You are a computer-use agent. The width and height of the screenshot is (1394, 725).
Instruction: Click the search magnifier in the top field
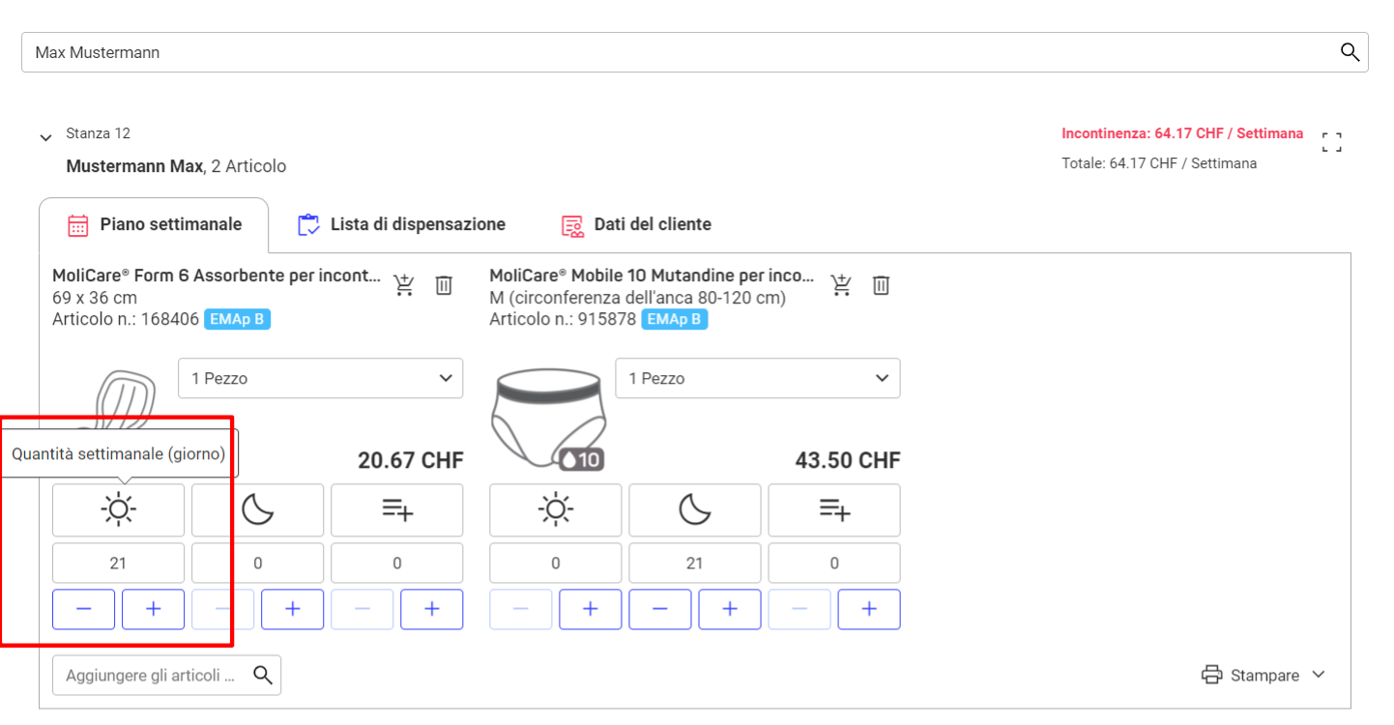coord(1350,52)
